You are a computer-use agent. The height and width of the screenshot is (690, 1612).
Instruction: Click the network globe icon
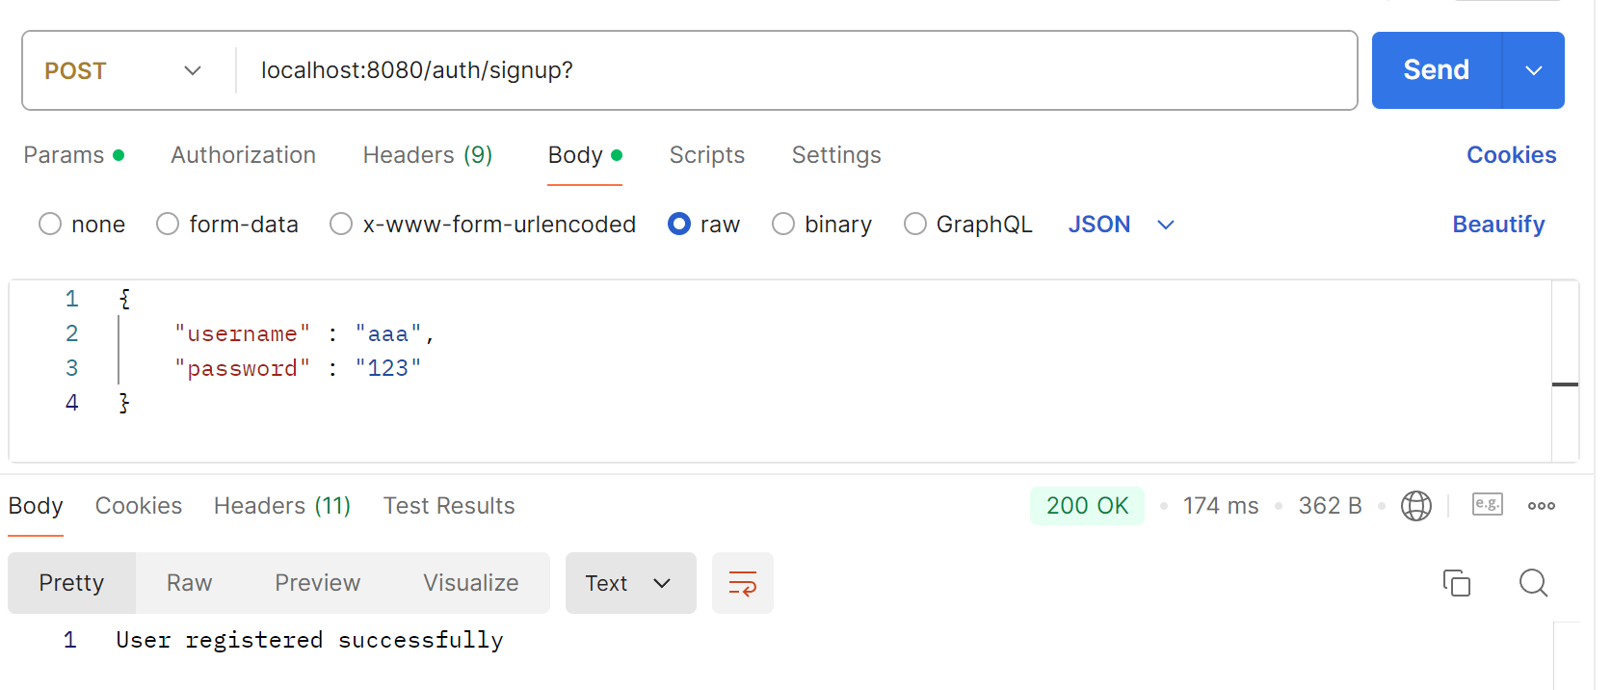[1416, 506]
